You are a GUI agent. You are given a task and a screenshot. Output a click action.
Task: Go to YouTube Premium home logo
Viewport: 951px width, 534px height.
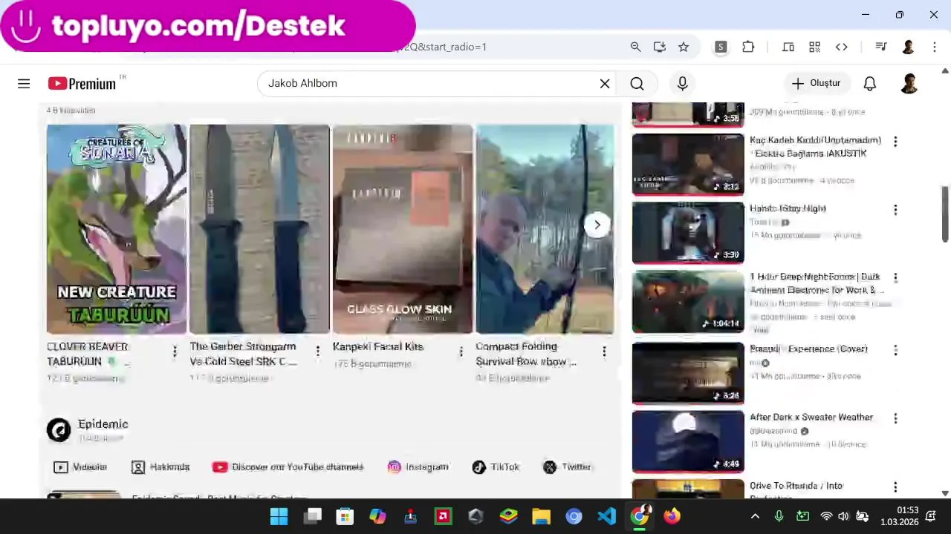pos(82,84)
